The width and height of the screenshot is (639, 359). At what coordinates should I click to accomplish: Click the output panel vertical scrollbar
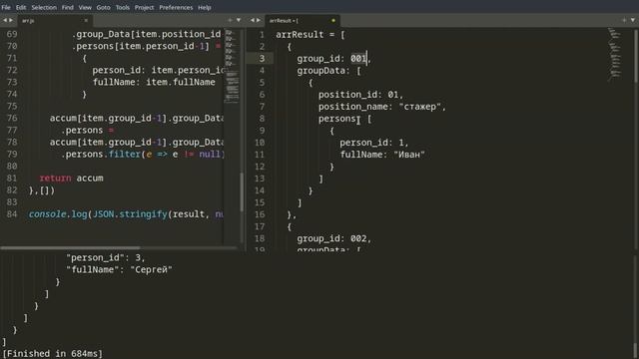(636, 350)
